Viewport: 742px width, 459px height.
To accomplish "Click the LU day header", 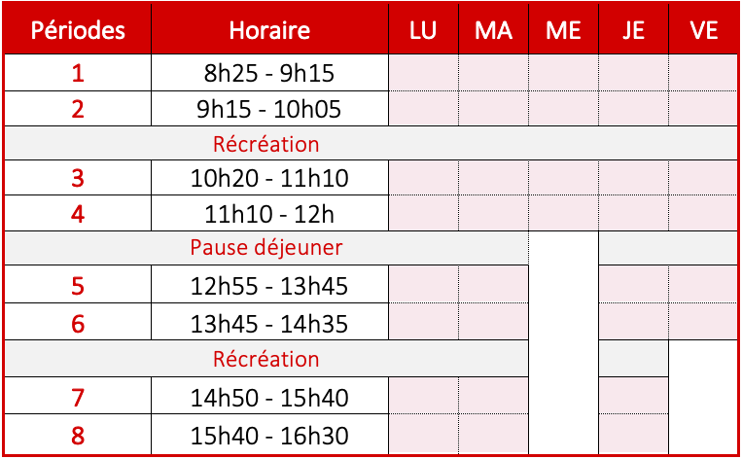I will [423, 29].
